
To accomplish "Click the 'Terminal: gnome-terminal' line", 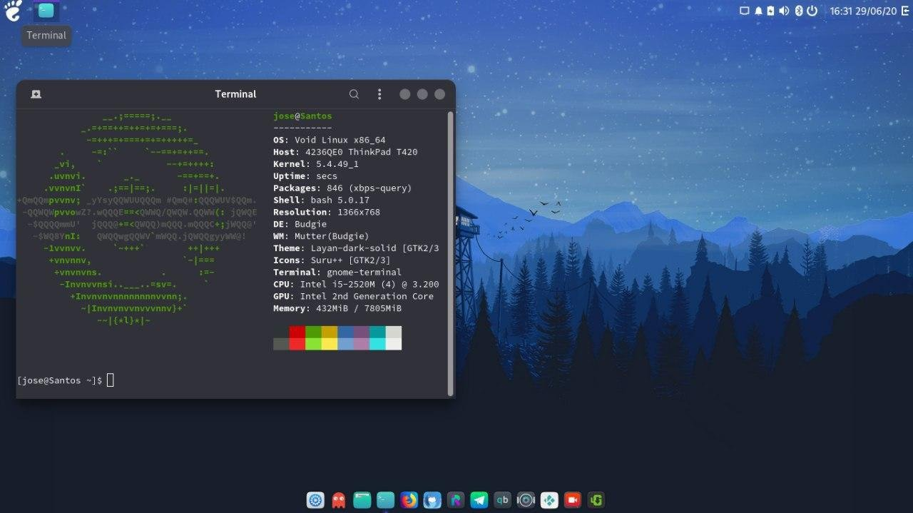I will point(337,273).
